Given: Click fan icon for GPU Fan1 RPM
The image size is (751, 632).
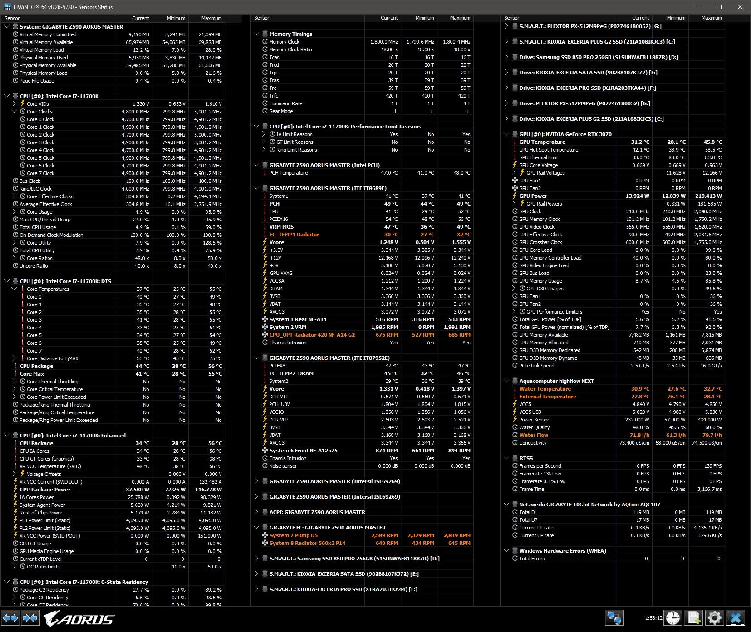Looking at the screenshot, I should tap(515, 181).
